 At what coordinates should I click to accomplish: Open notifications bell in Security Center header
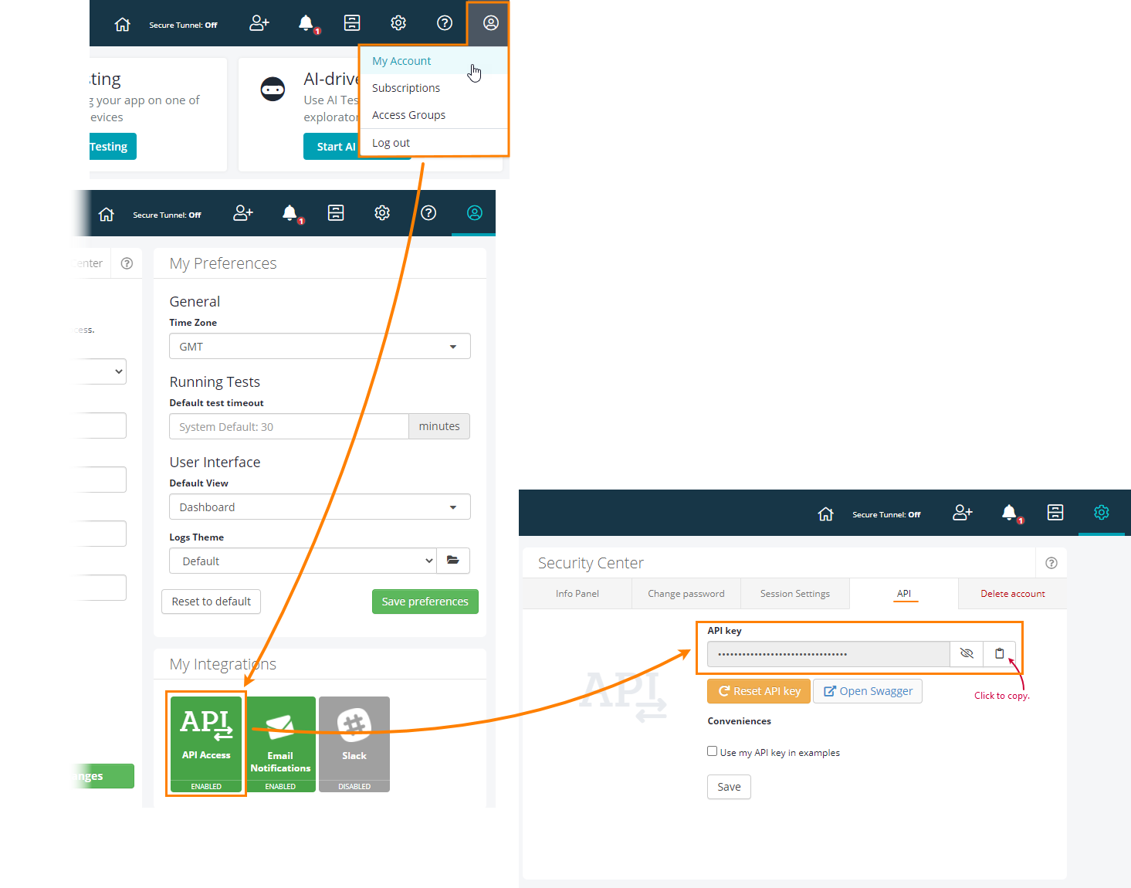pos(1009,513)
